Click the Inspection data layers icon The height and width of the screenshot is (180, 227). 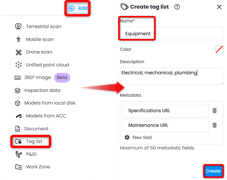(x=18, y=90)
